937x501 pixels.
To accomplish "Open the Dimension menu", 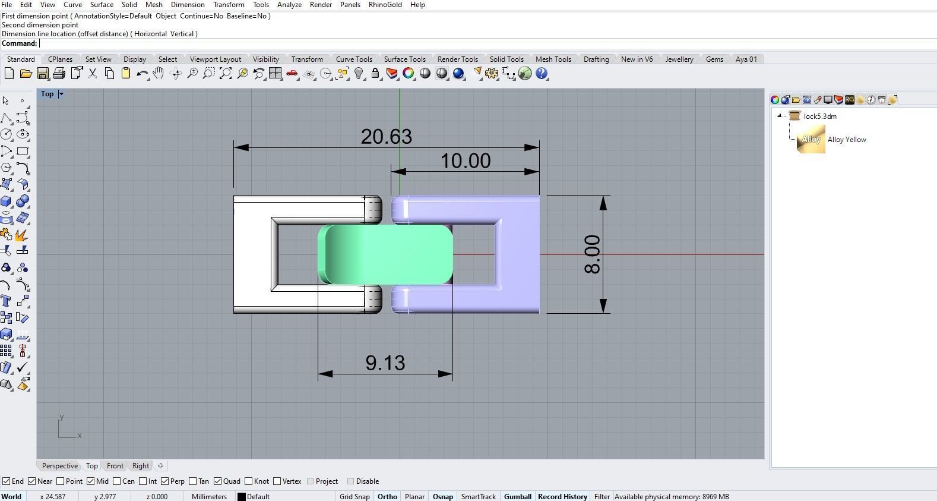I will [188, 5].
